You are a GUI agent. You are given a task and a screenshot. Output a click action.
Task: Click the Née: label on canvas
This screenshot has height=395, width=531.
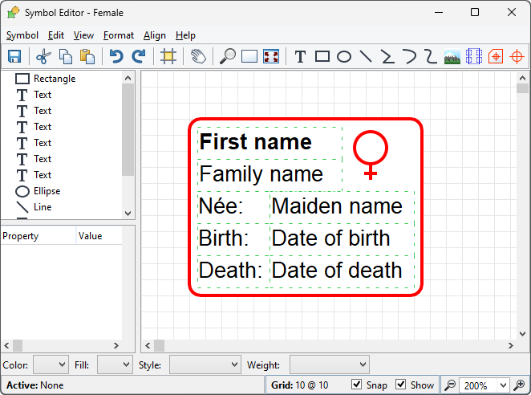(221, 206)
